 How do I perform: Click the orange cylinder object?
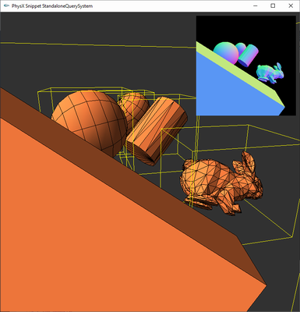pos(157,130)
